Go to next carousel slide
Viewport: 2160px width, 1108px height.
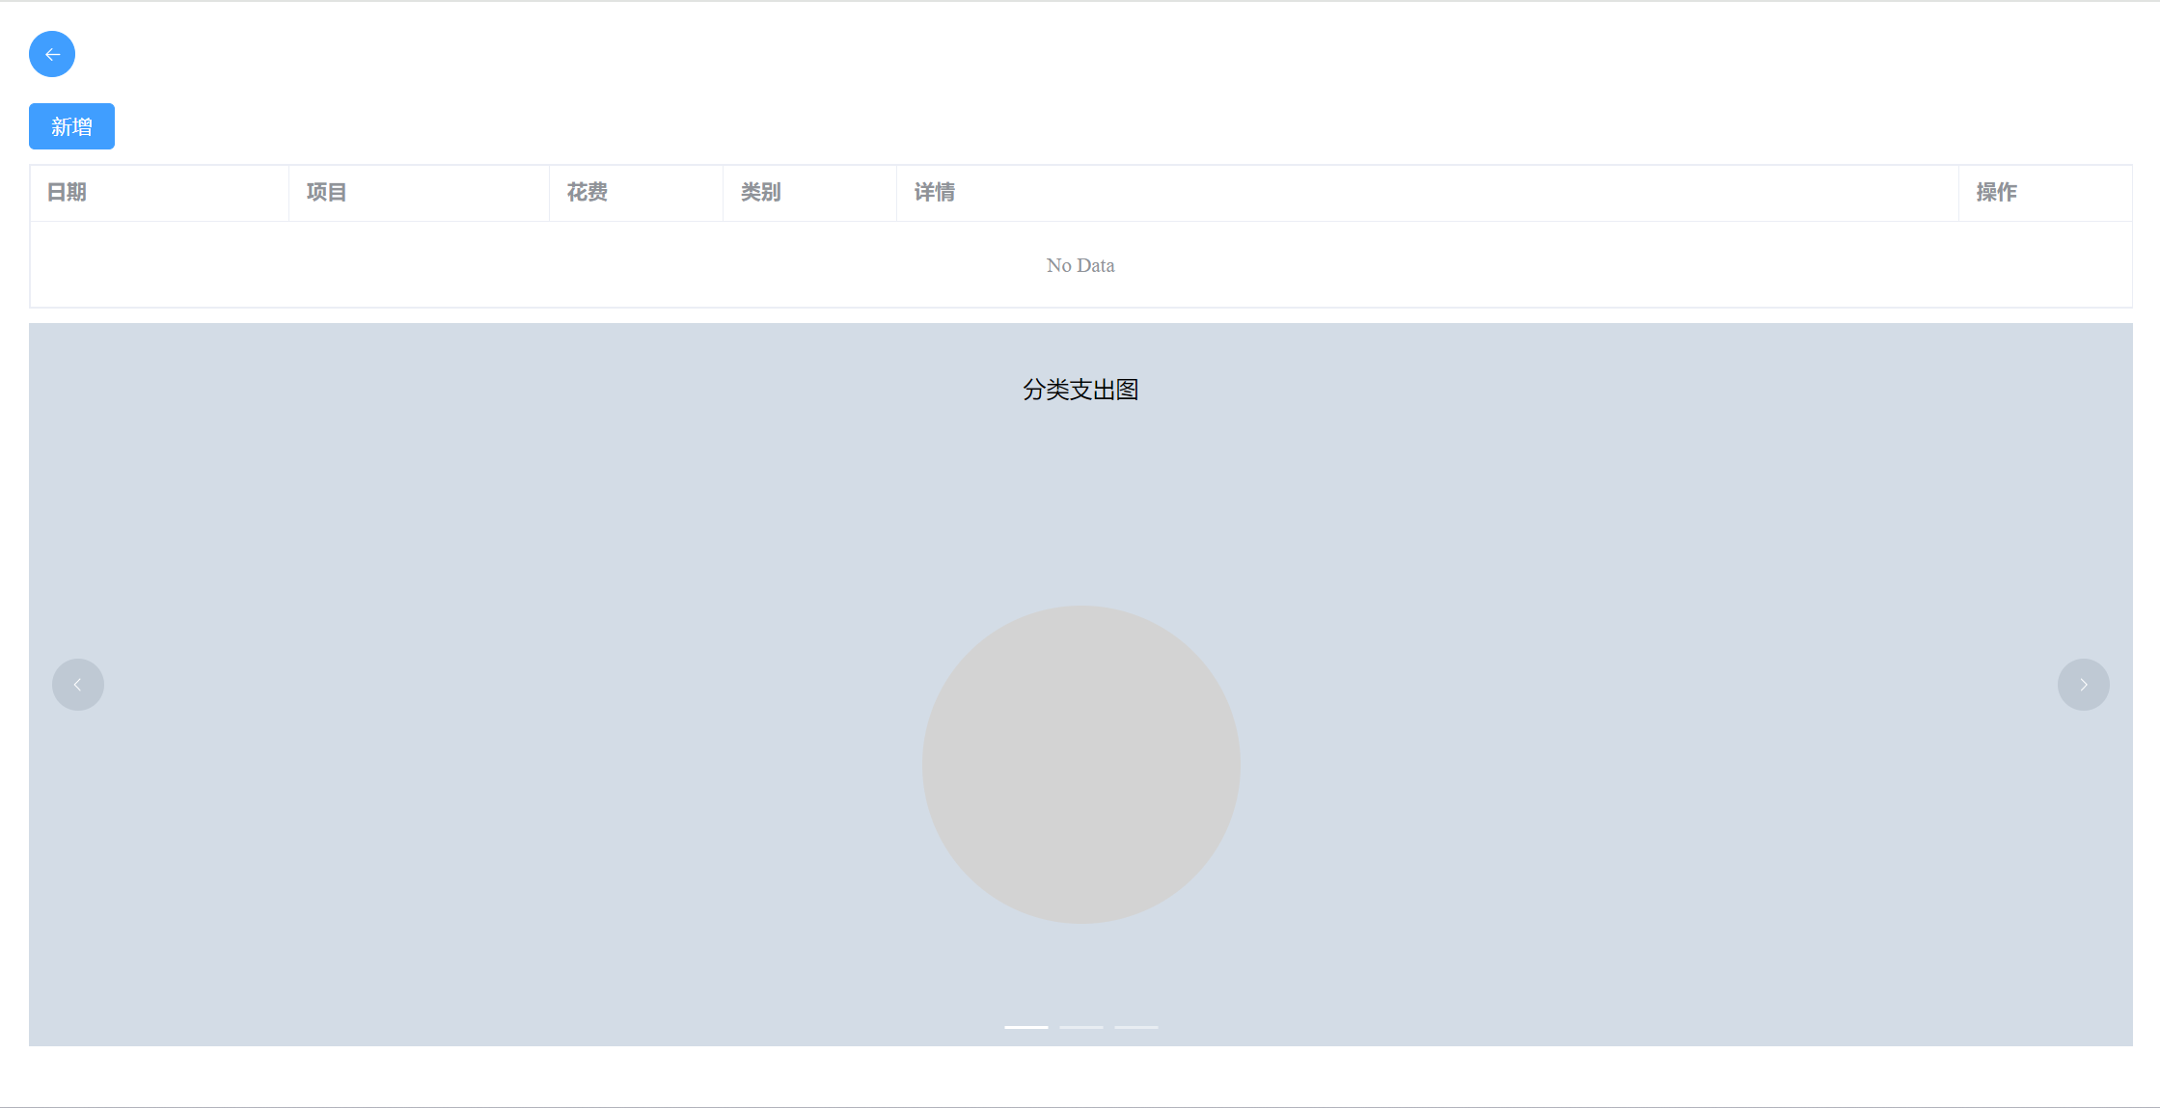pos(2084,685)
